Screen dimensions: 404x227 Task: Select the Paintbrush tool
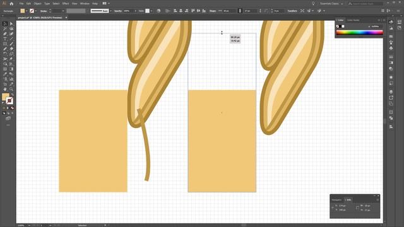point(11,44)
